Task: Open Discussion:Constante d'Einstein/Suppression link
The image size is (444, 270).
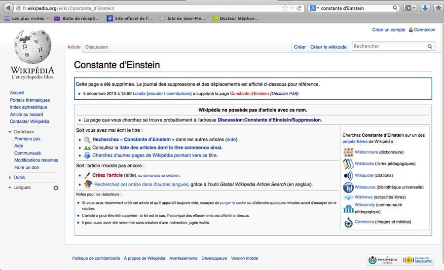Action: [x=269, y=120]
